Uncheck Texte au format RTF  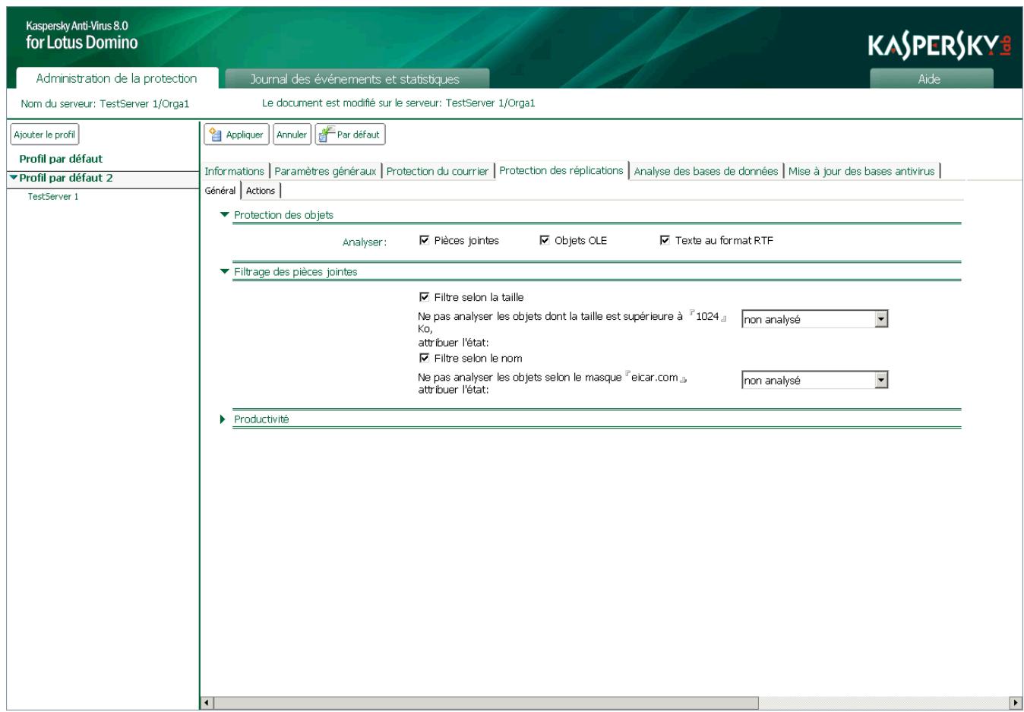[x=665, y=240]
